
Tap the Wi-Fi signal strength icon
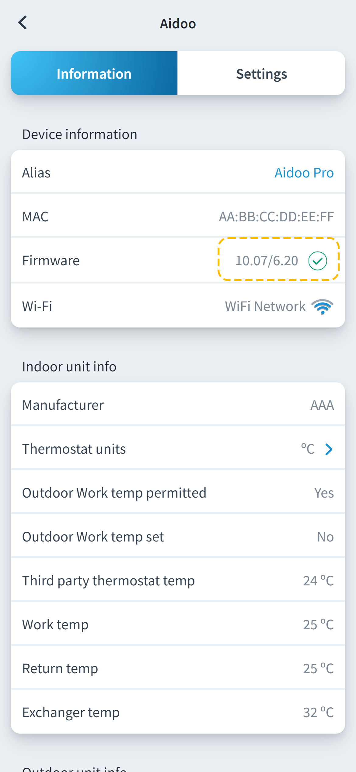322,306
